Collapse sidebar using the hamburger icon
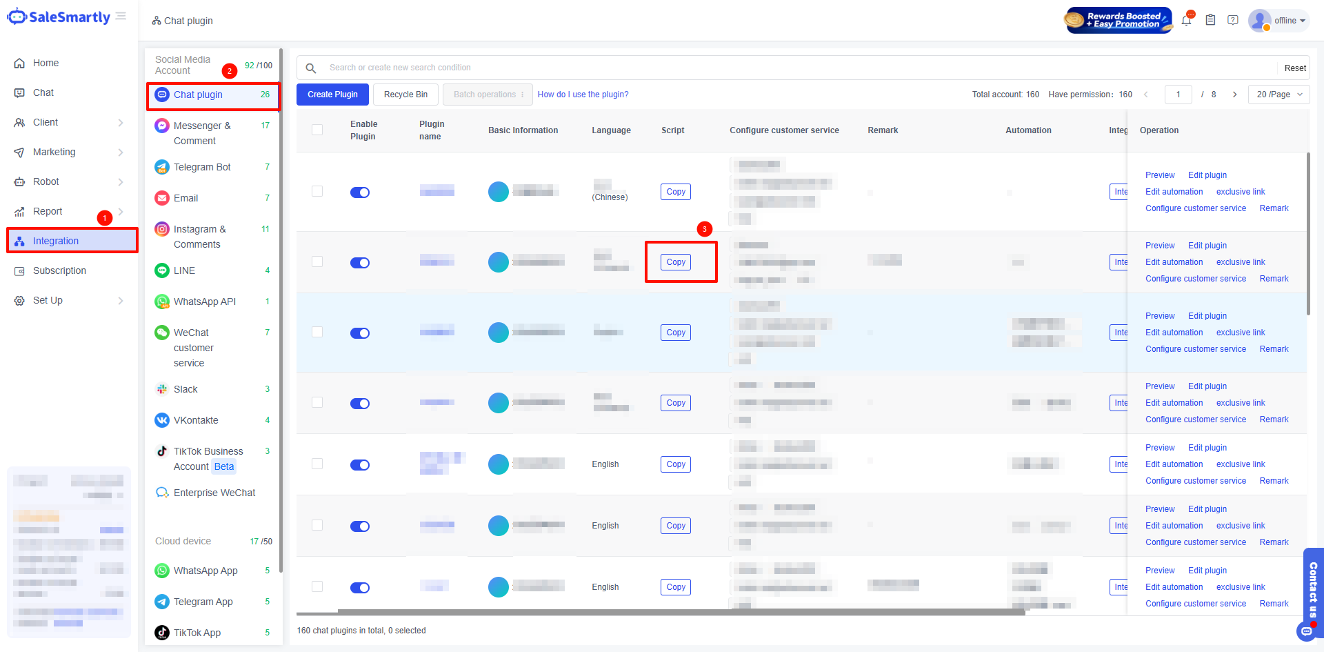The height and width of the screenshot is (652, 1324). pyautogui.click(x=121, y=17)
